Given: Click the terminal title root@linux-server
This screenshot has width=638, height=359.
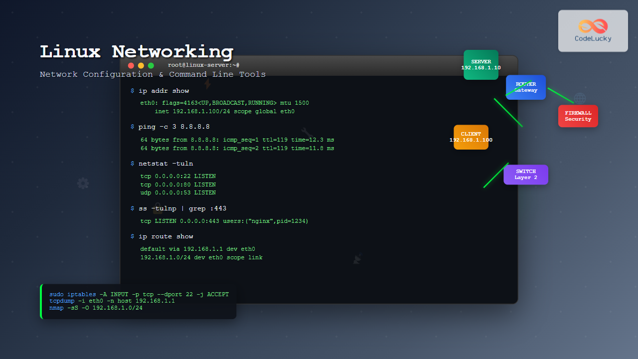Looking at the screenshot, I should 203,65.
